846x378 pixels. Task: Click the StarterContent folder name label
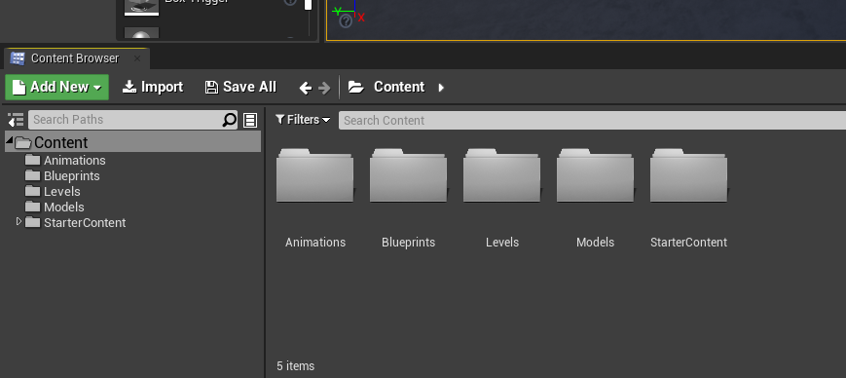688,243
